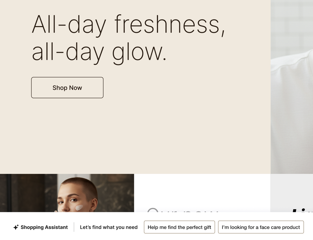Image resolution: width=313 pixels, height=240 pixels.
Task: Click the Shop Now button
Action: tap(67, 88)
